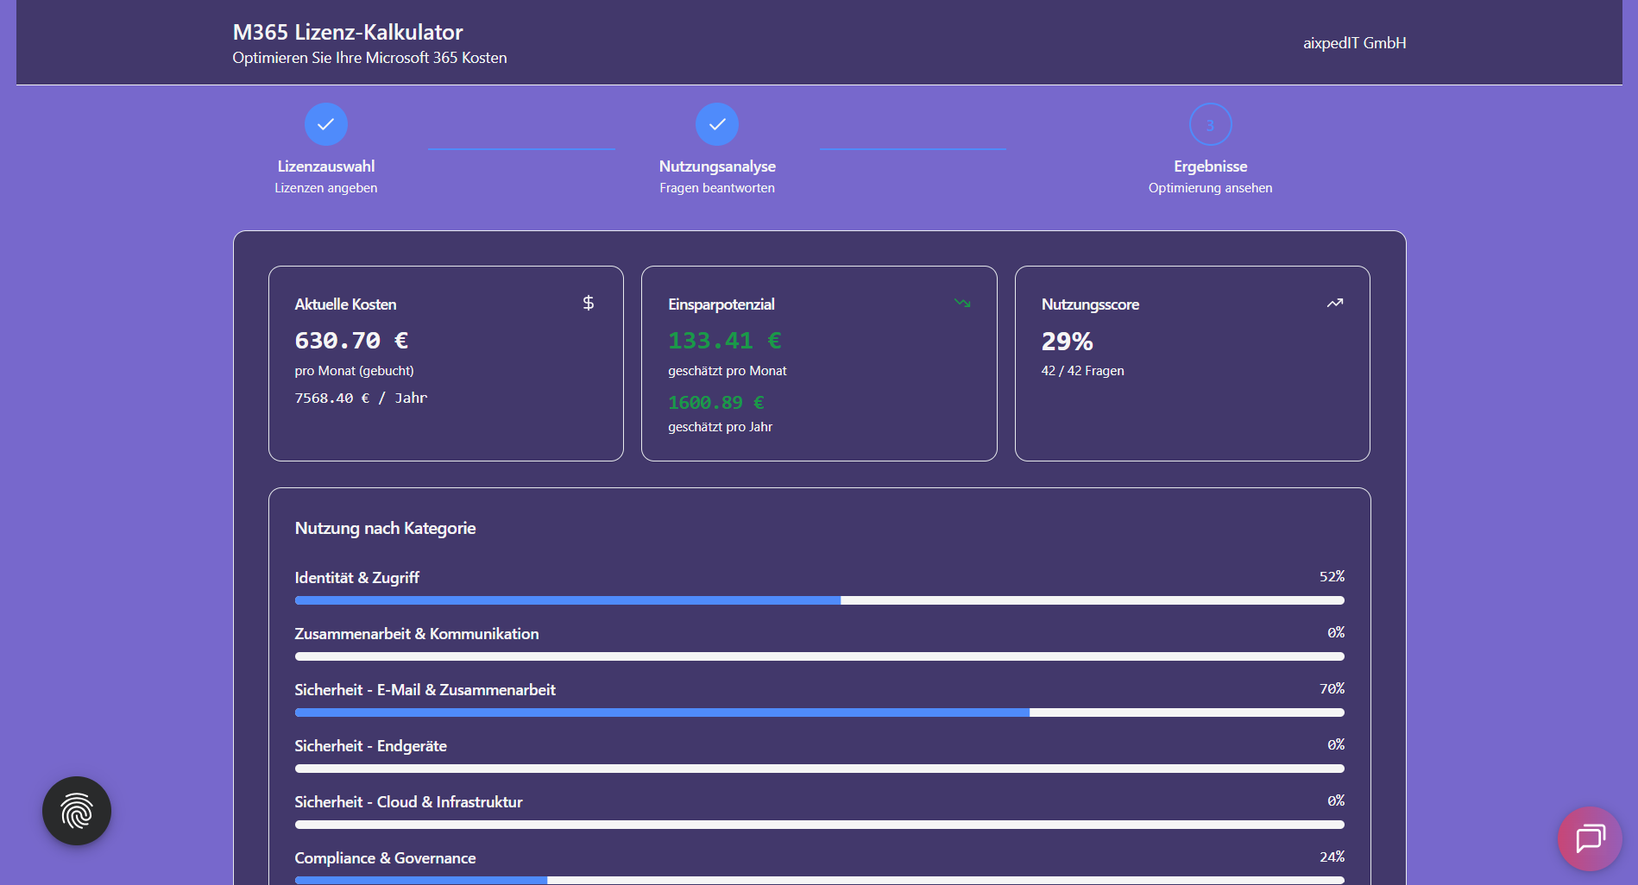1638x885 pixels.
Task: Click the Compliance & Governance progress bar
Action: point(819,880)
